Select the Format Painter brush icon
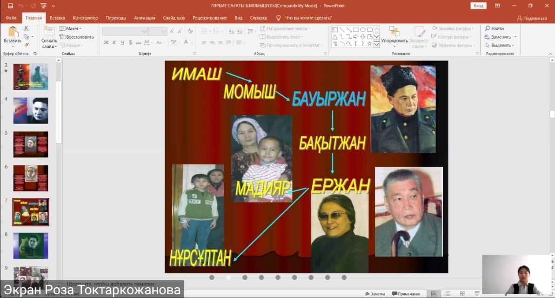Viewport: 555px width, 298px height. point(26,45)
